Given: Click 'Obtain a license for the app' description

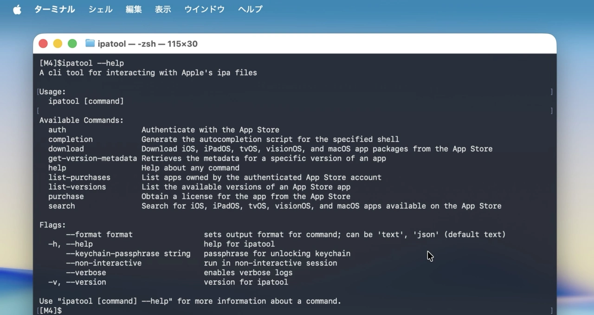Looking at the screenshot, I should coord(246,196).
